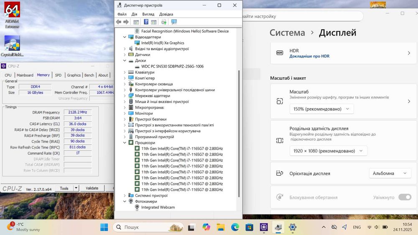Open Microsoft Edge from taskbar
This screenshot has width=418, height=235.
pos(235,227)
